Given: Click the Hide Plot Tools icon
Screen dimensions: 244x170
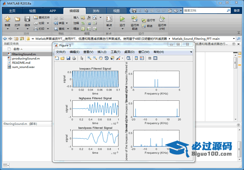Looking at the screenshot, I should coord(150,58).
